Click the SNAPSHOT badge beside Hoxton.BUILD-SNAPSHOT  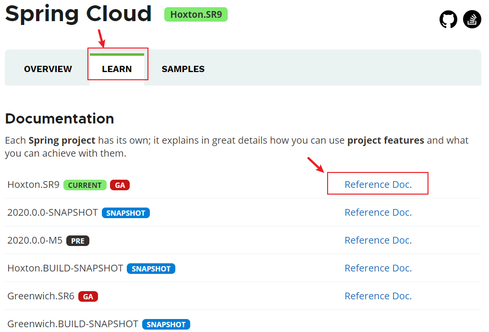[x=151, y=269]
